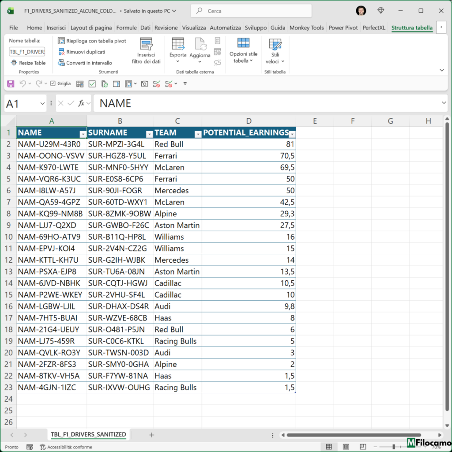The image size is (452, 452).
Task: Click the macro recording icon in status bar
Action: pos(30,447)
